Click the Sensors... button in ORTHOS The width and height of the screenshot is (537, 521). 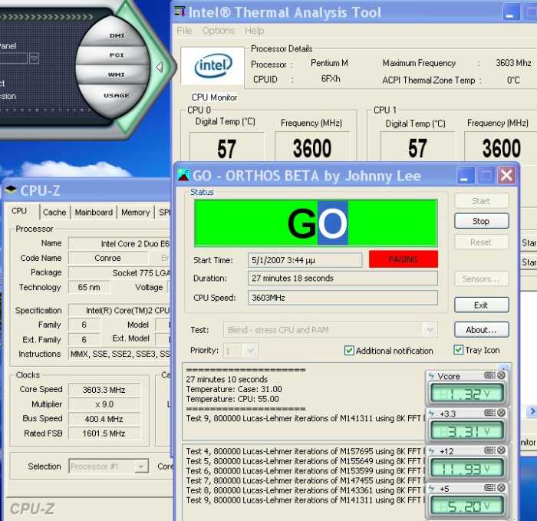[481, 279]
